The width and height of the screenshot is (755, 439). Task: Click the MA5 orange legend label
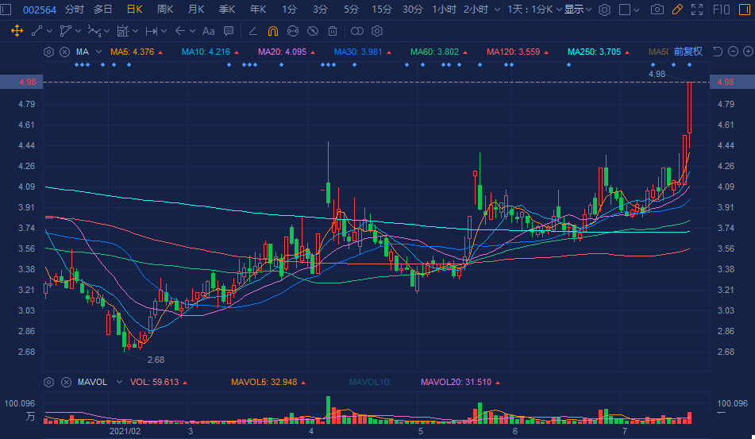pyautogui.click(x=132, y=52)
